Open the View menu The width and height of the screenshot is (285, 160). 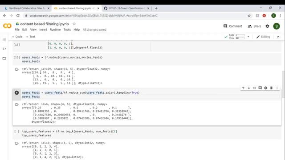tap(33, 30)
